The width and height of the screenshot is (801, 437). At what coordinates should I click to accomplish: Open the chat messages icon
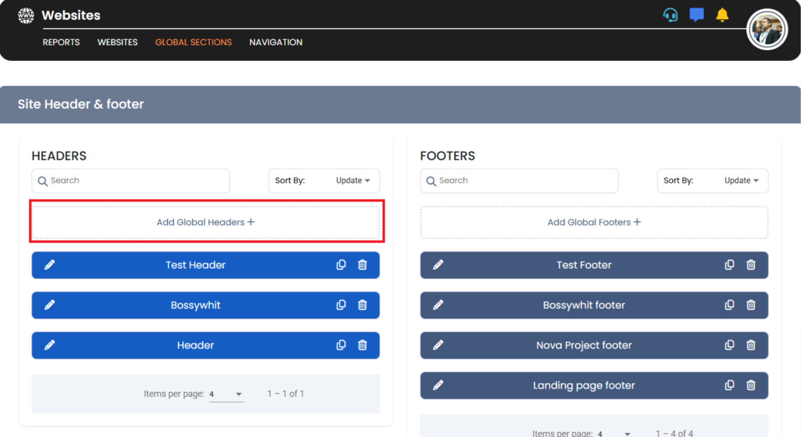tap(696, 15)
